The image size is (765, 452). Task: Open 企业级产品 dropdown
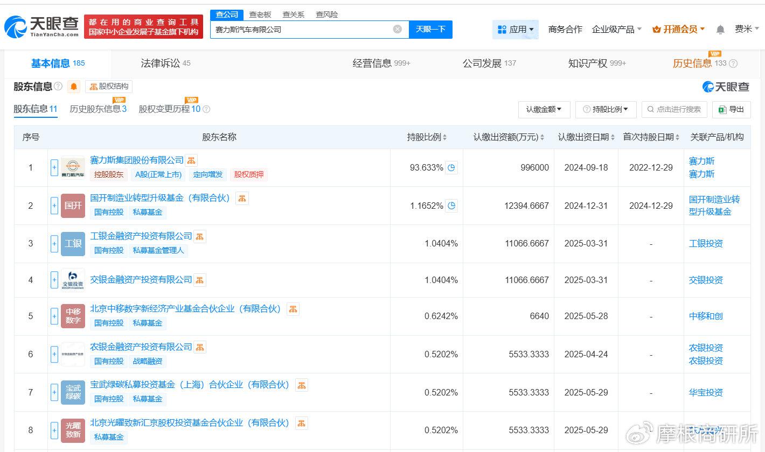617,30
